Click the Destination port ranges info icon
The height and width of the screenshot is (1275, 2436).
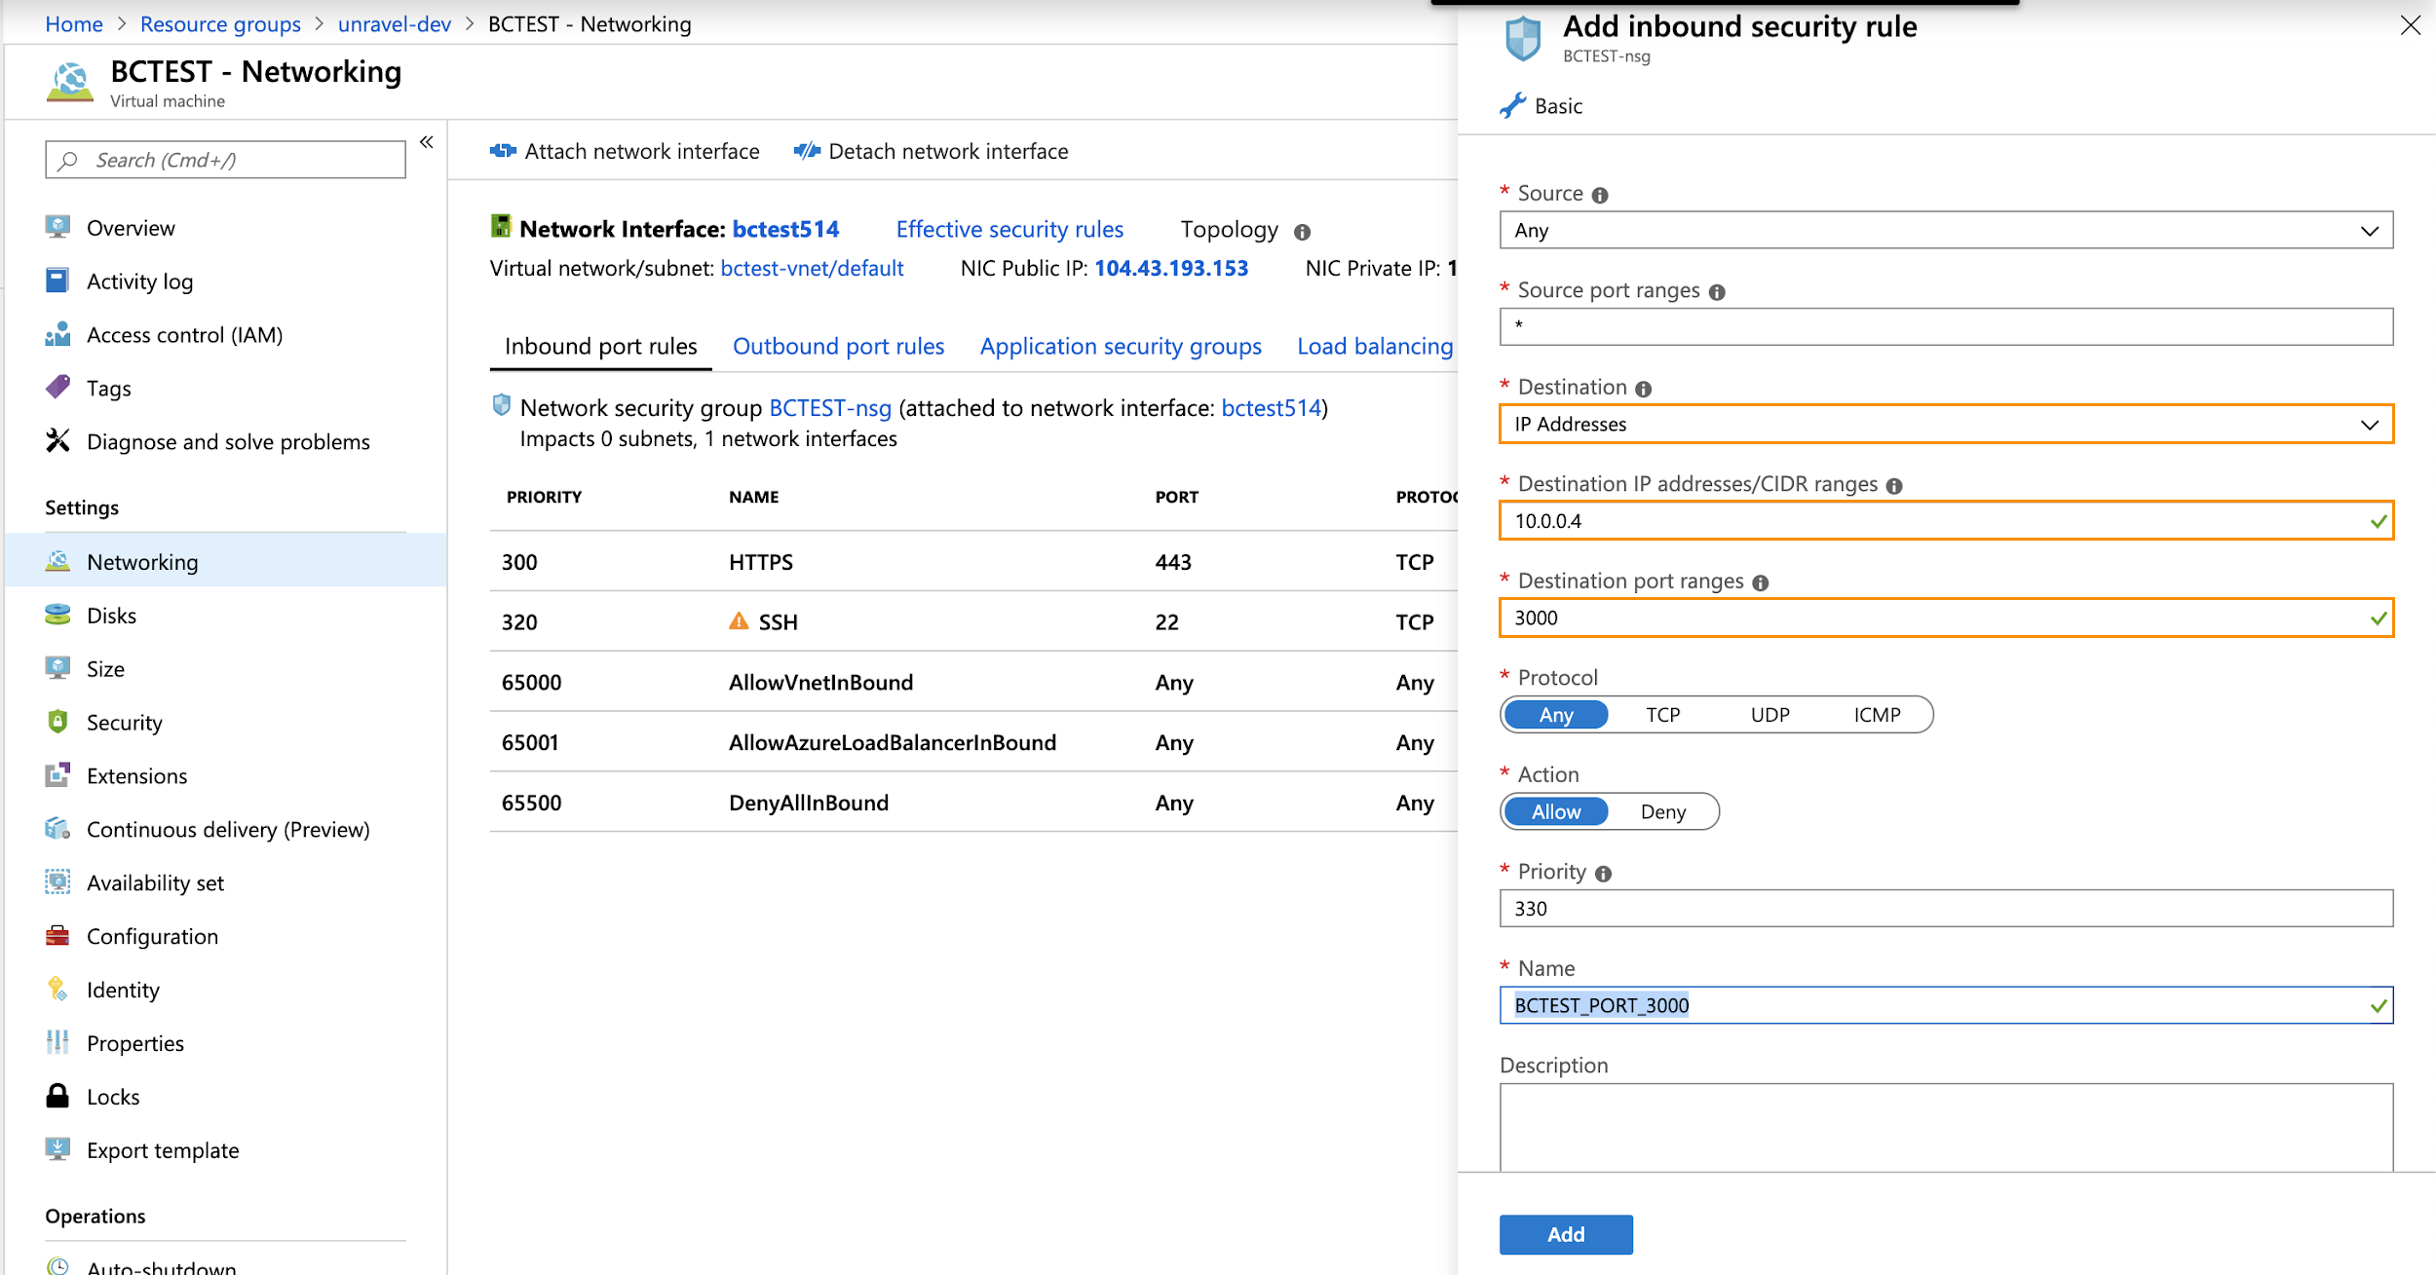1761,582
